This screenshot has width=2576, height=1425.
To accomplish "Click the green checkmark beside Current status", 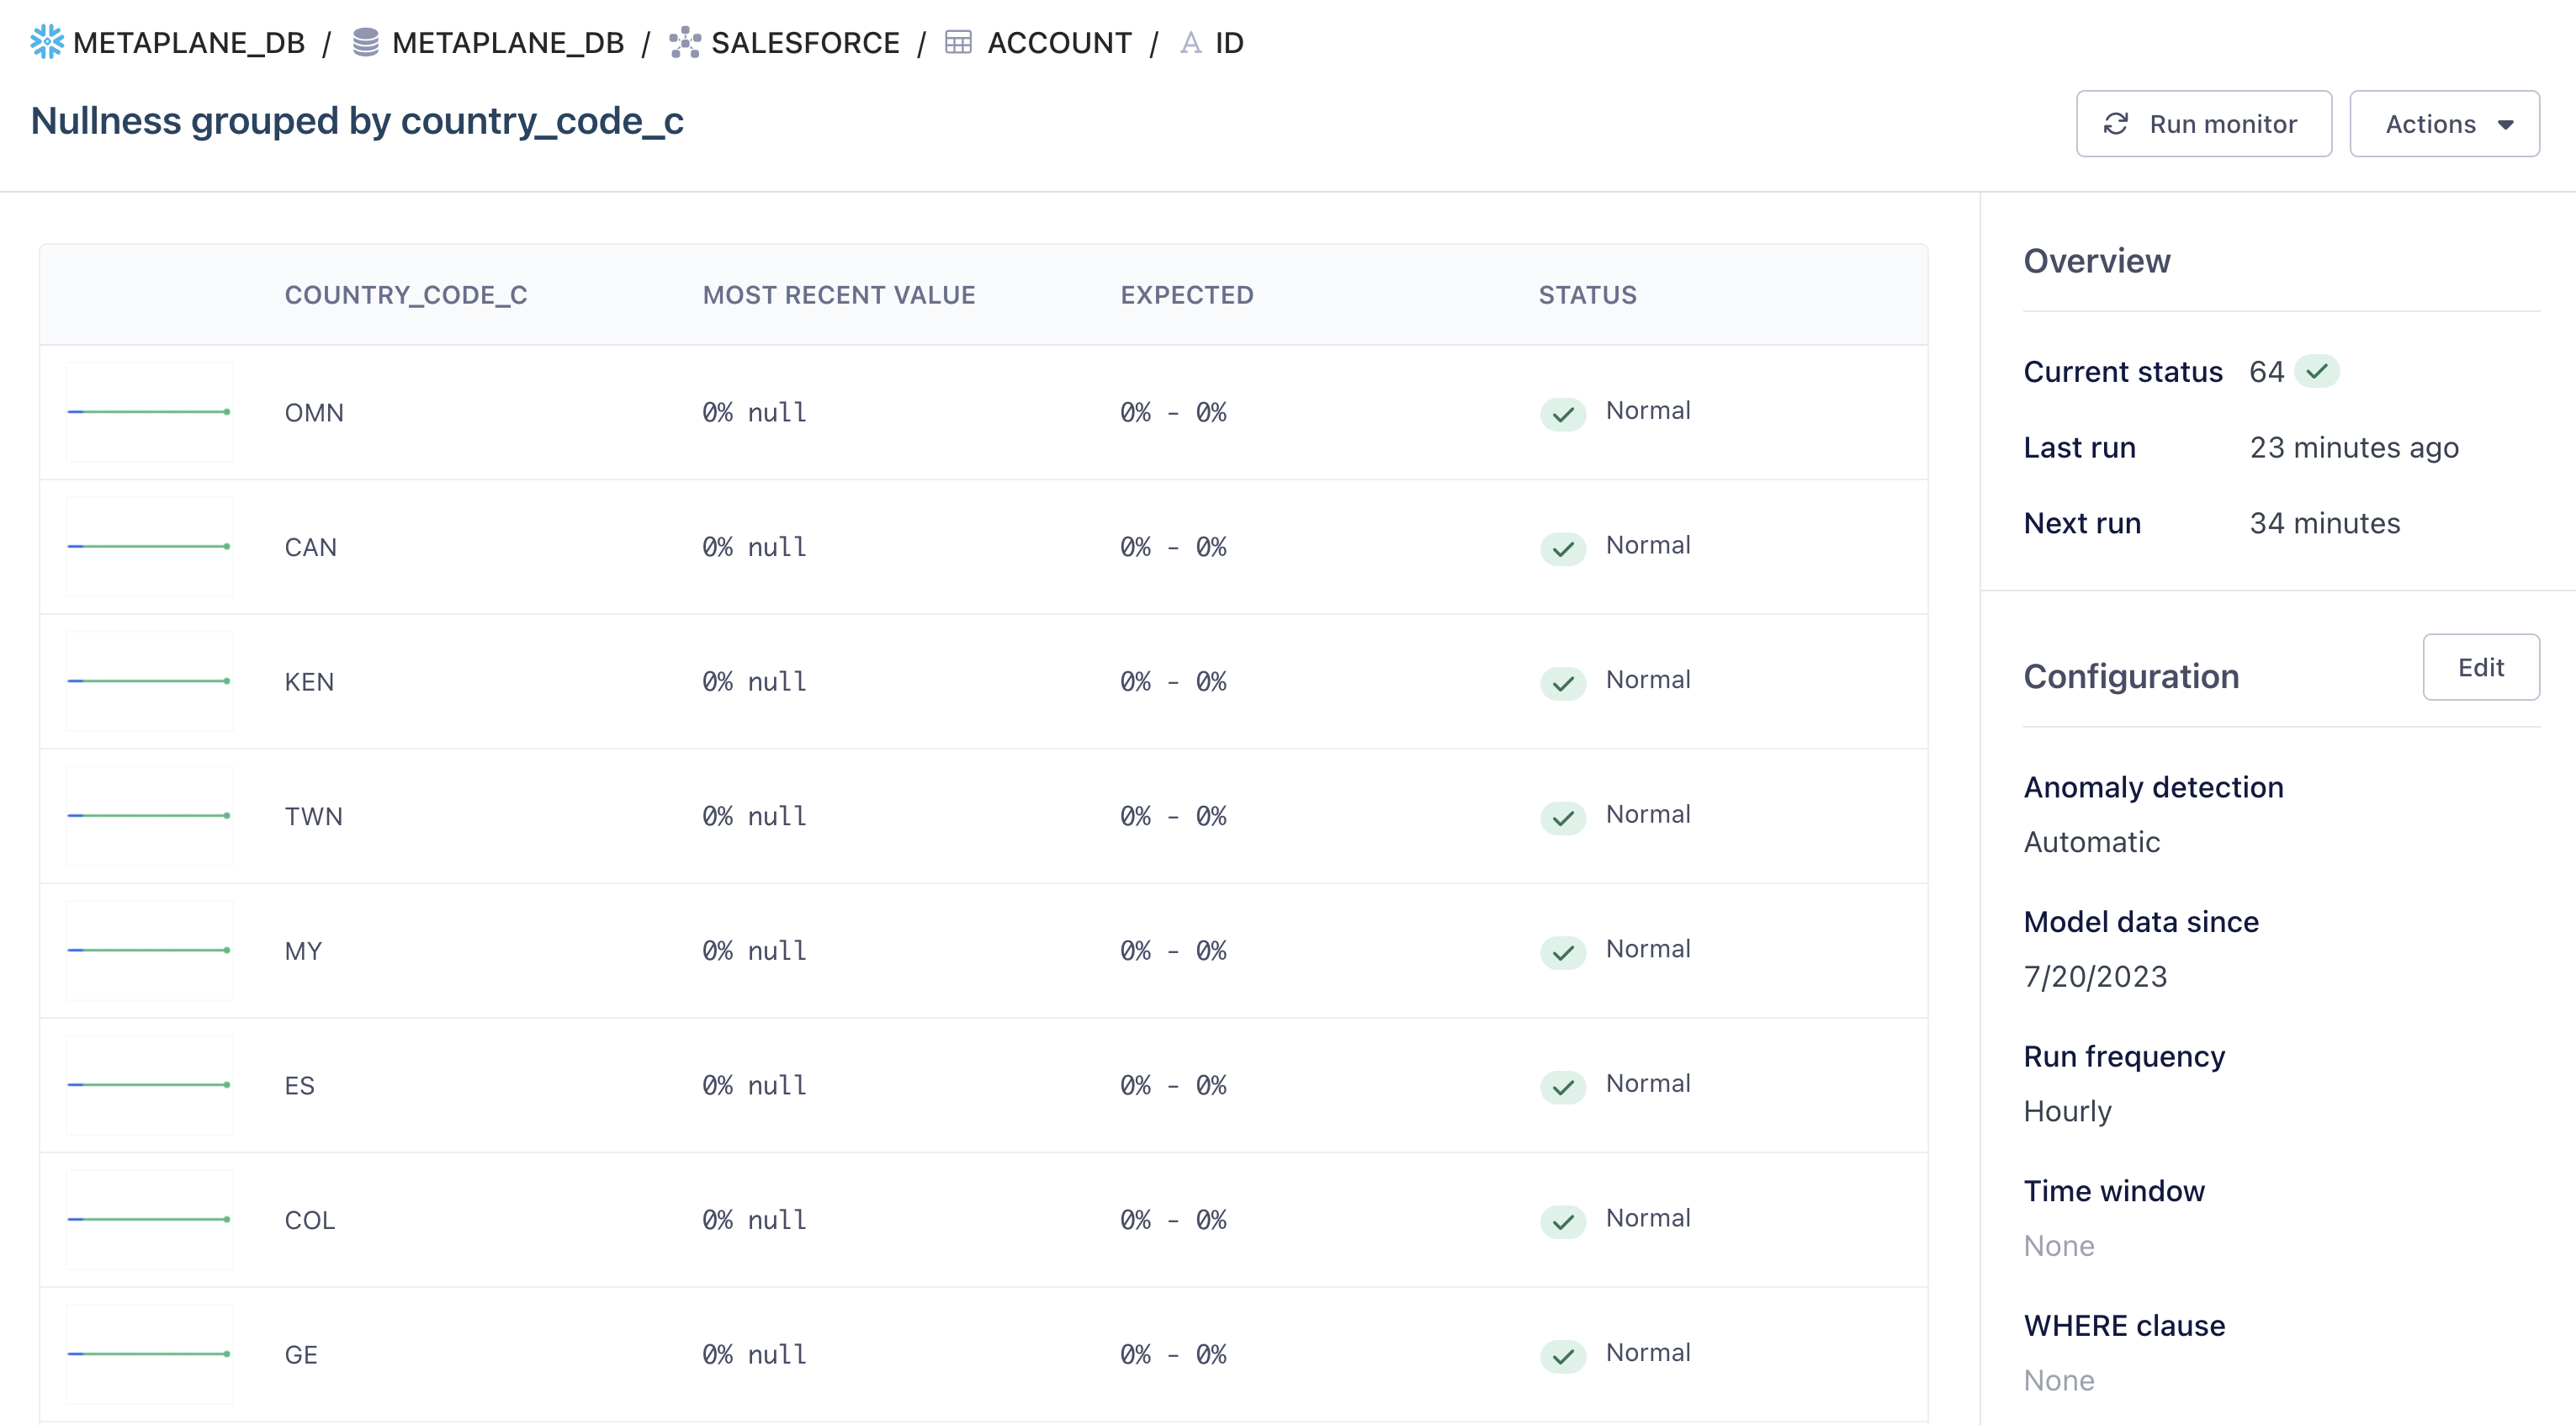I will tap(2317, 371).
